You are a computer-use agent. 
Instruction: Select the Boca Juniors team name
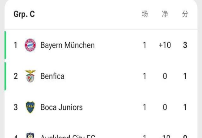[x=62, y=107]
